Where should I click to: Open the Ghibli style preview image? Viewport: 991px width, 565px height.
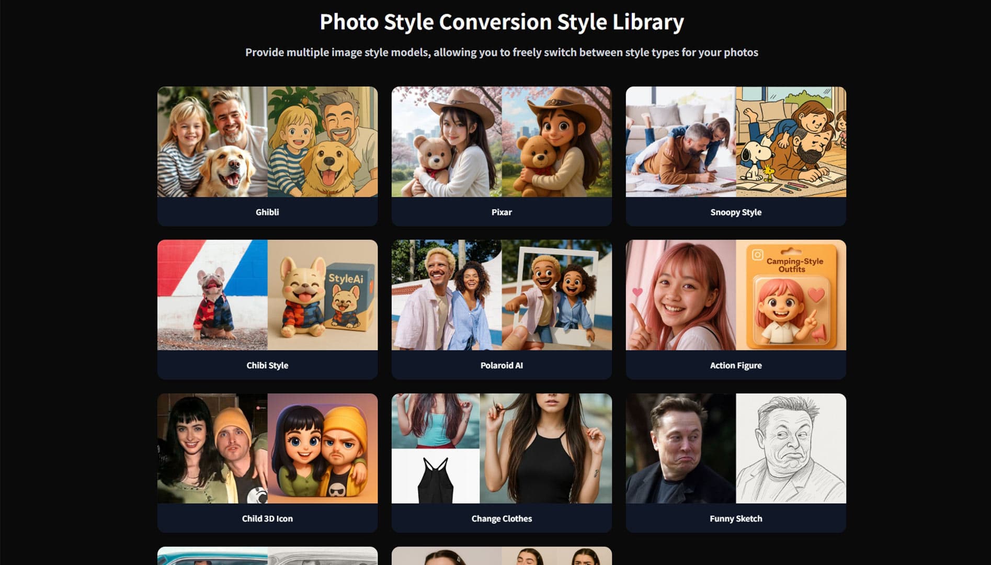[267, 142]
